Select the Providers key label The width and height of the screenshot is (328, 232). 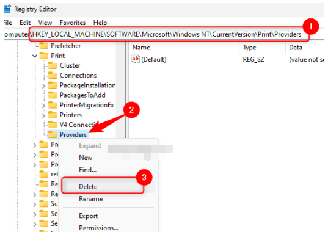click(x=73, y=134)
